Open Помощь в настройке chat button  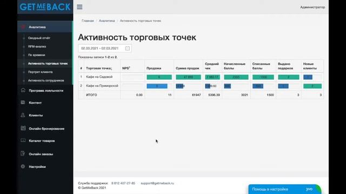(284, 189)
